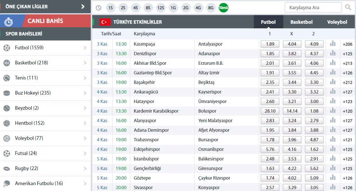
Task: Expand the Tenis (111) category chevron
Action: tap(85, 78)
